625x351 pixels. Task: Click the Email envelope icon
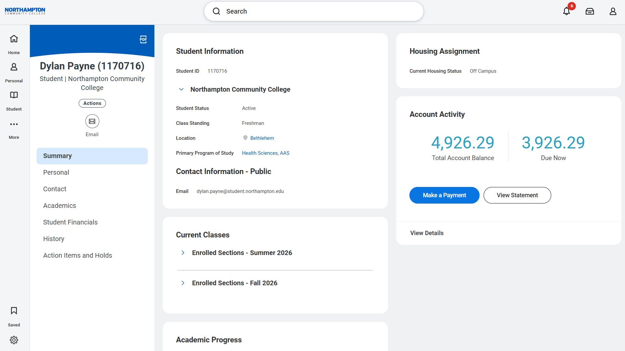click(x=92, y=121)
